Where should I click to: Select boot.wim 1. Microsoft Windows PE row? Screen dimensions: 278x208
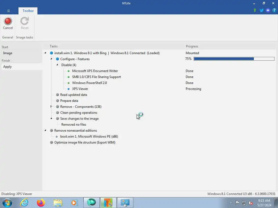click(89, 136)
